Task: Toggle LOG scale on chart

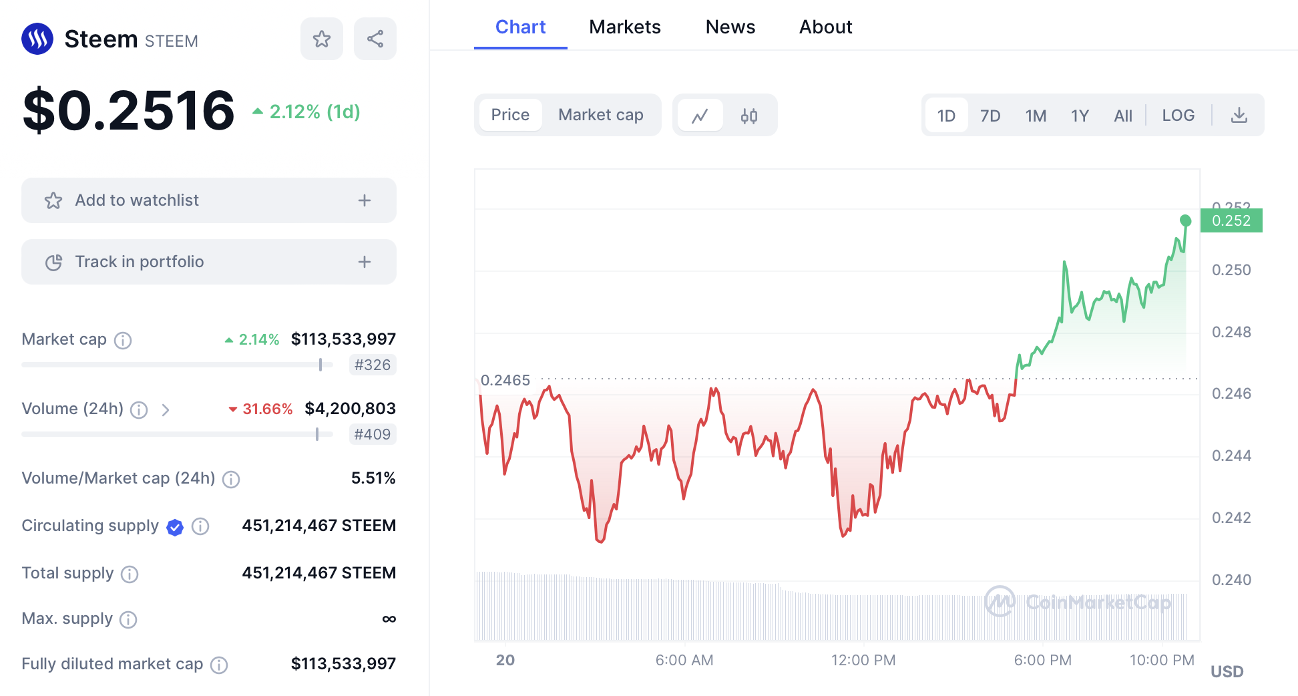Action: pos(1178,116)
